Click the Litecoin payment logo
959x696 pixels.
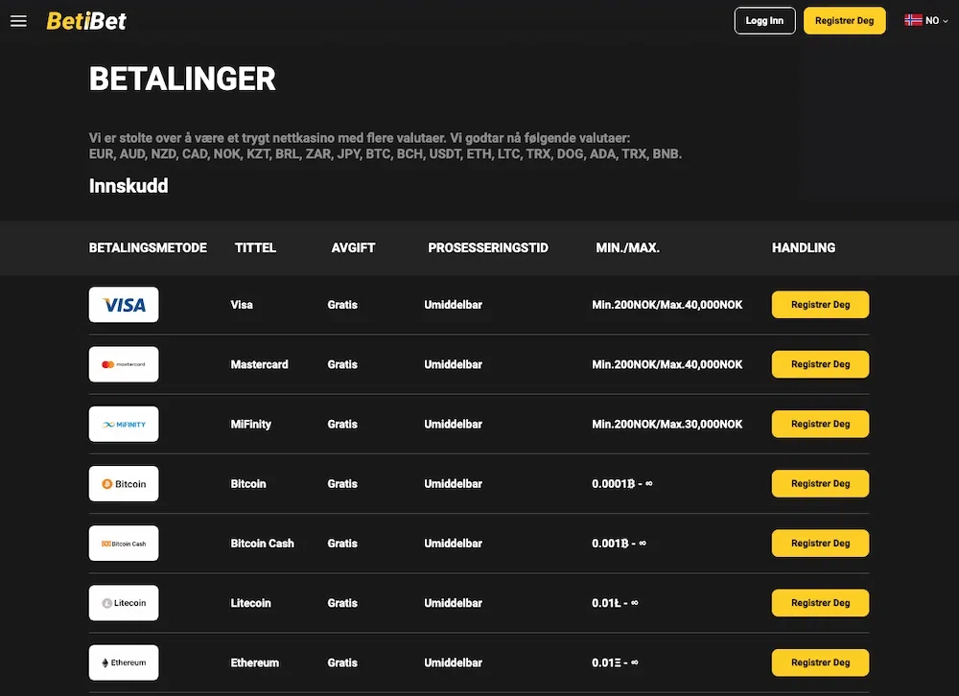124,603
